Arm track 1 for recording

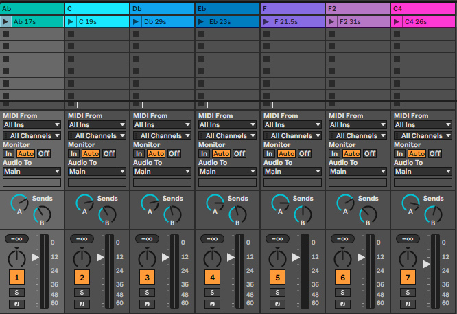tap(16, 304)
